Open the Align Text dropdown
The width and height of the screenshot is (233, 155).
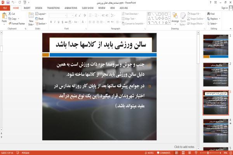(x=129, y=19)
